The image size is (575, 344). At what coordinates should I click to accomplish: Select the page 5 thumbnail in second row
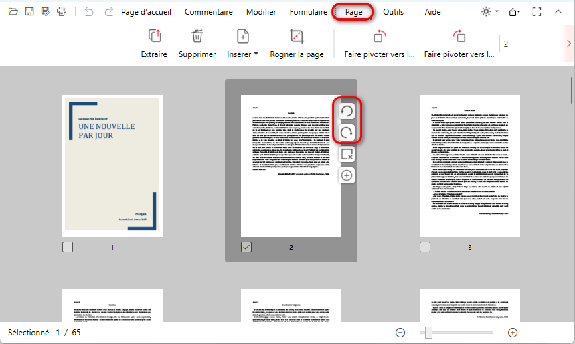coord(291,305)
